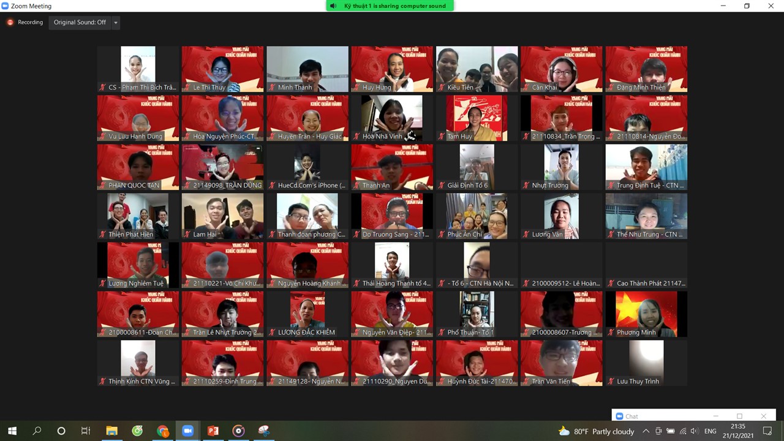Viewport: 784px width, 441px height.
Task: Click the name label 'Phổ Thuận- Tổ 1'
Action: pyautogui.click(x=470, y=333)
